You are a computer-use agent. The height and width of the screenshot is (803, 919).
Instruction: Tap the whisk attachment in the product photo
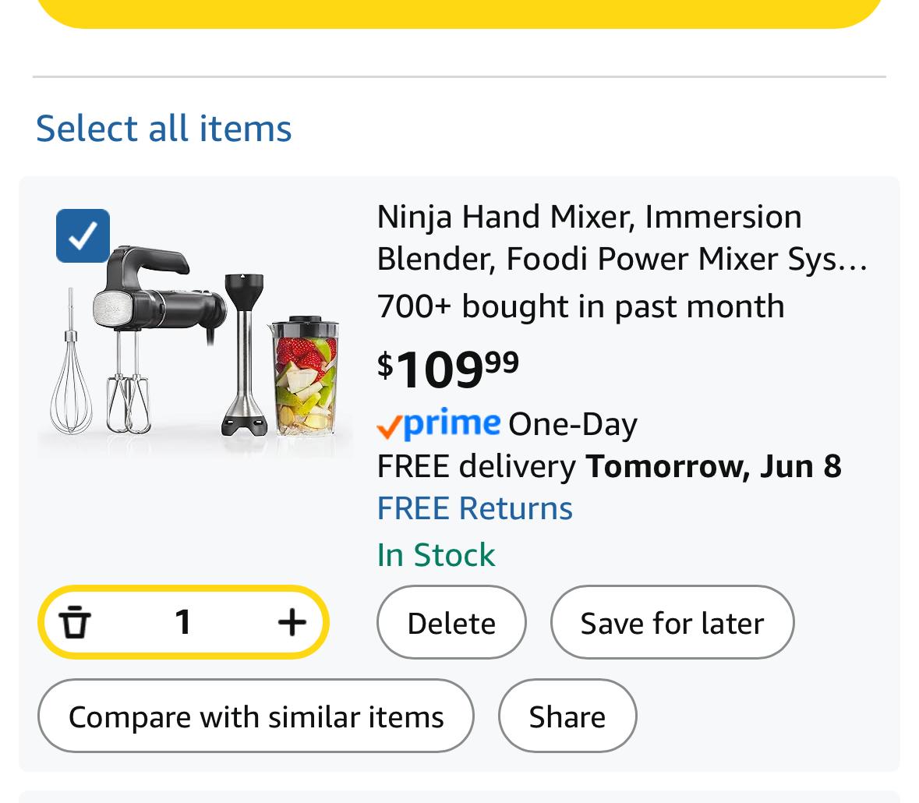70,374
